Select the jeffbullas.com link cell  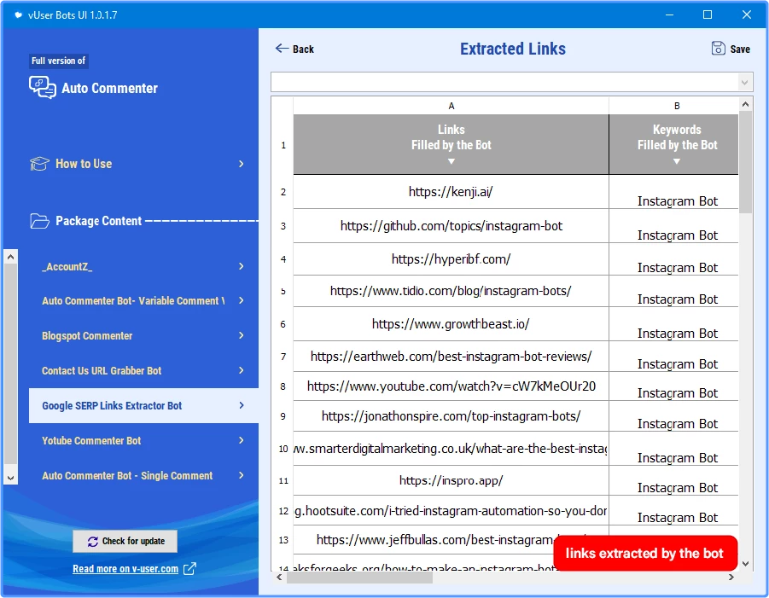[x=451, y=540]
